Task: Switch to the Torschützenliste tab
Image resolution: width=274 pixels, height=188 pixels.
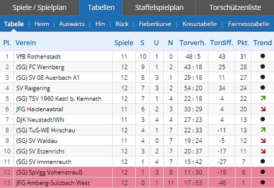Action: point(235,8)
